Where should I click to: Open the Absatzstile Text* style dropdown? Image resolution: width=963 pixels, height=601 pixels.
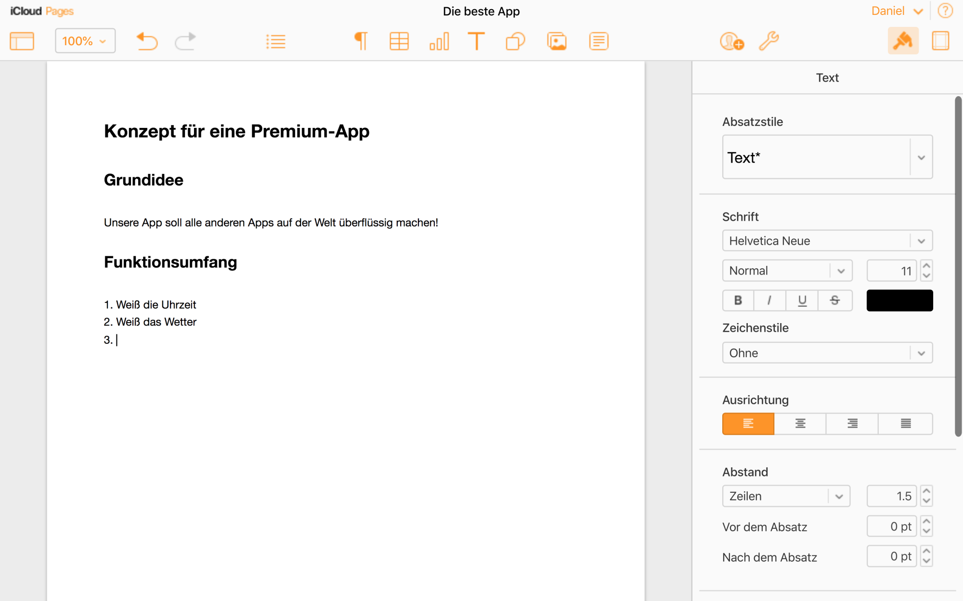pyautogui.click(x=921, y=158)
